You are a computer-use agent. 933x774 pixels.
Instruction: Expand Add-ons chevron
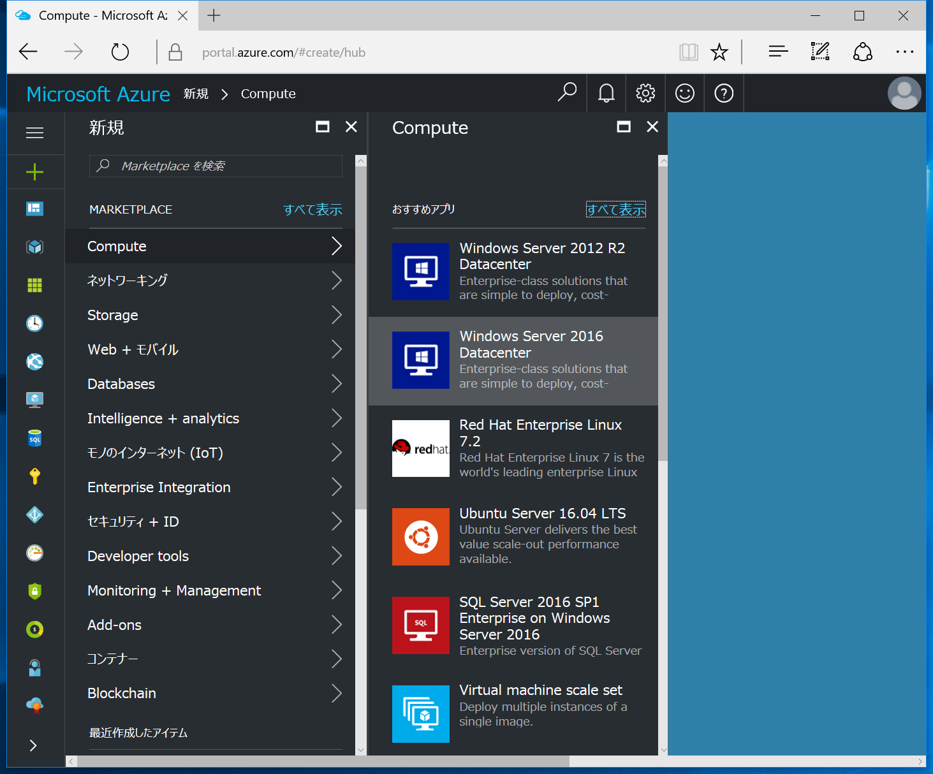337,625
